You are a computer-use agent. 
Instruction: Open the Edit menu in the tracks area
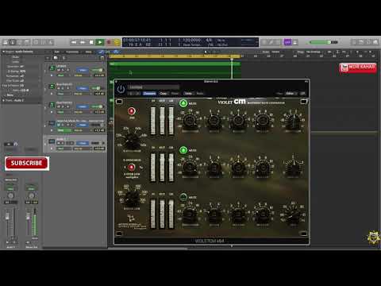click(57, 52)
